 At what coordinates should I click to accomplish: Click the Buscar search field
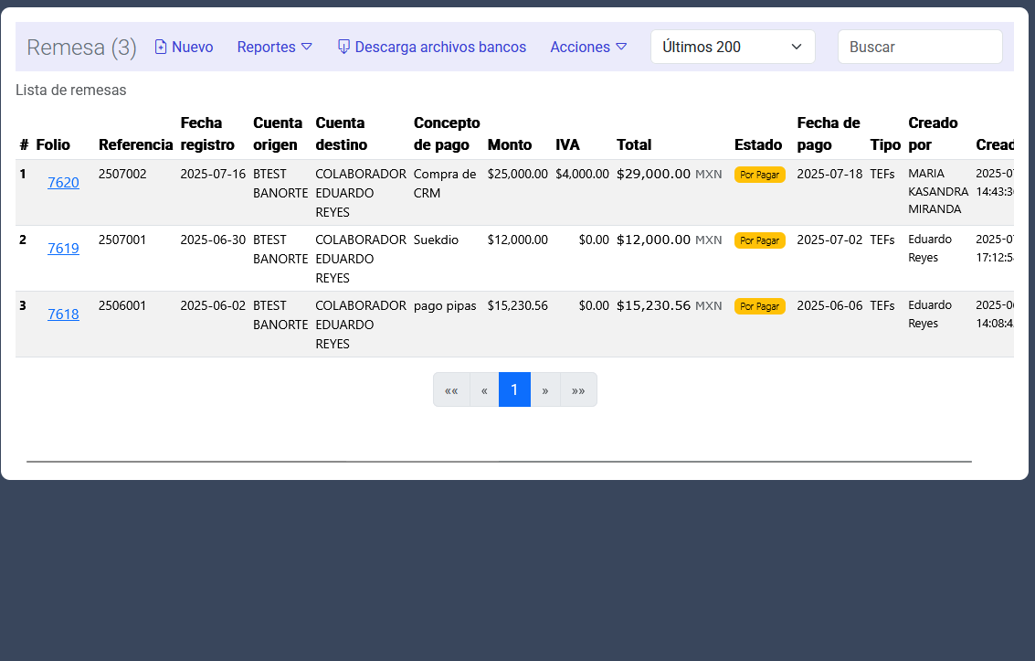(919, 47)
